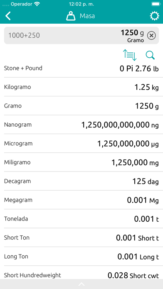163x289 pixels.
Task: Select the Microgram result row
Action: (81, 144)
